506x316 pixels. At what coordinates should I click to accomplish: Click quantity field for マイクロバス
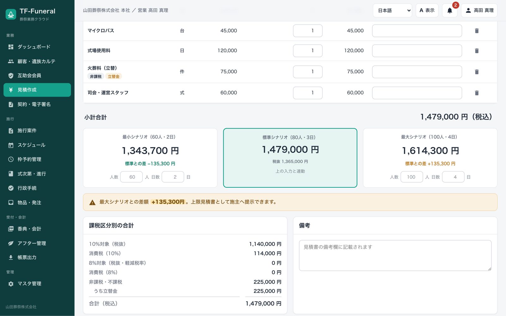308,31
